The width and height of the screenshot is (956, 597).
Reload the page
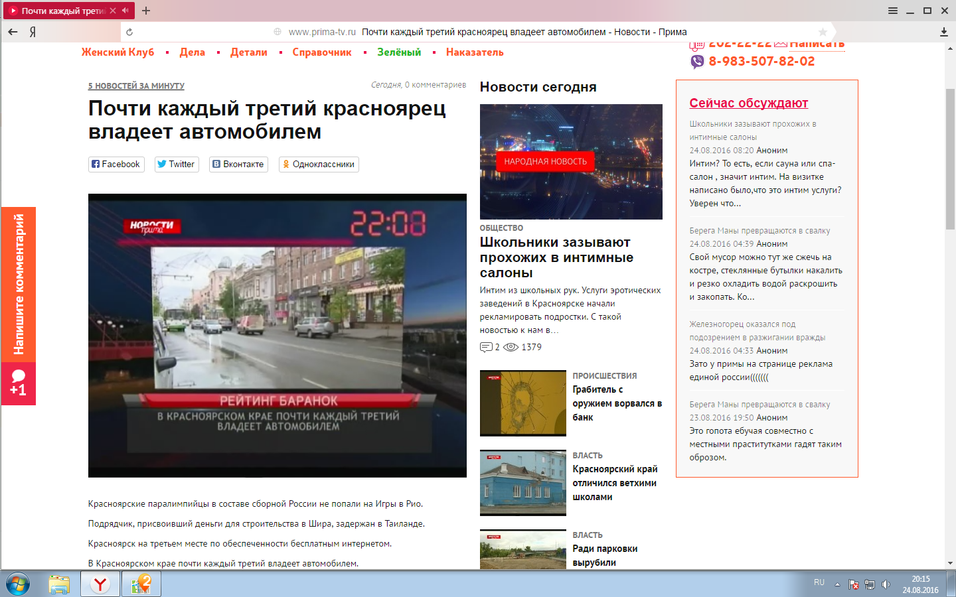pyautogui.click(x=129, y=32)
